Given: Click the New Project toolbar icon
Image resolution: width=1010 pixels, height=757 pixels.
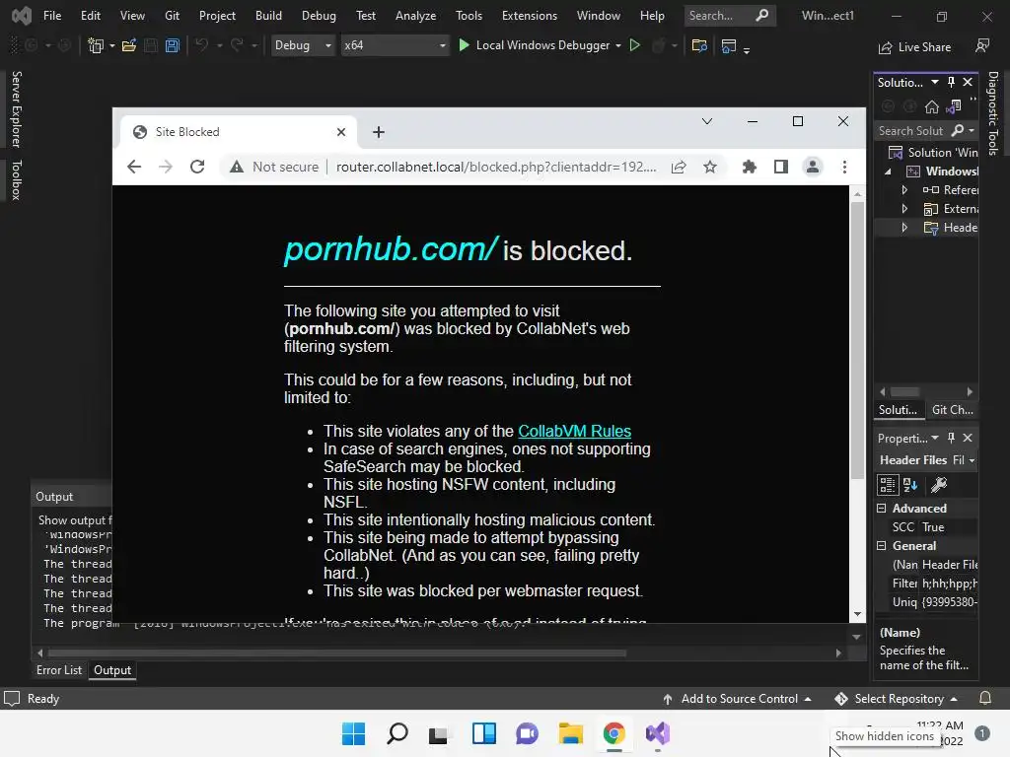Looking at the screenshot, I should [x=96, y=45].
